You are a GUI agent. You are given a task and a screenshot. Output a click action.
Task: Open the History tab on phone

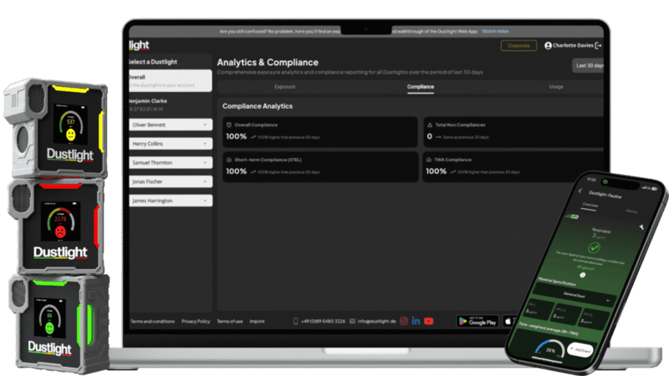click(x=631, y=211)
